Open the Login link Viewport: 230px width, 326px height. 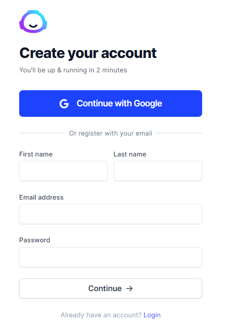click(152, 315)
